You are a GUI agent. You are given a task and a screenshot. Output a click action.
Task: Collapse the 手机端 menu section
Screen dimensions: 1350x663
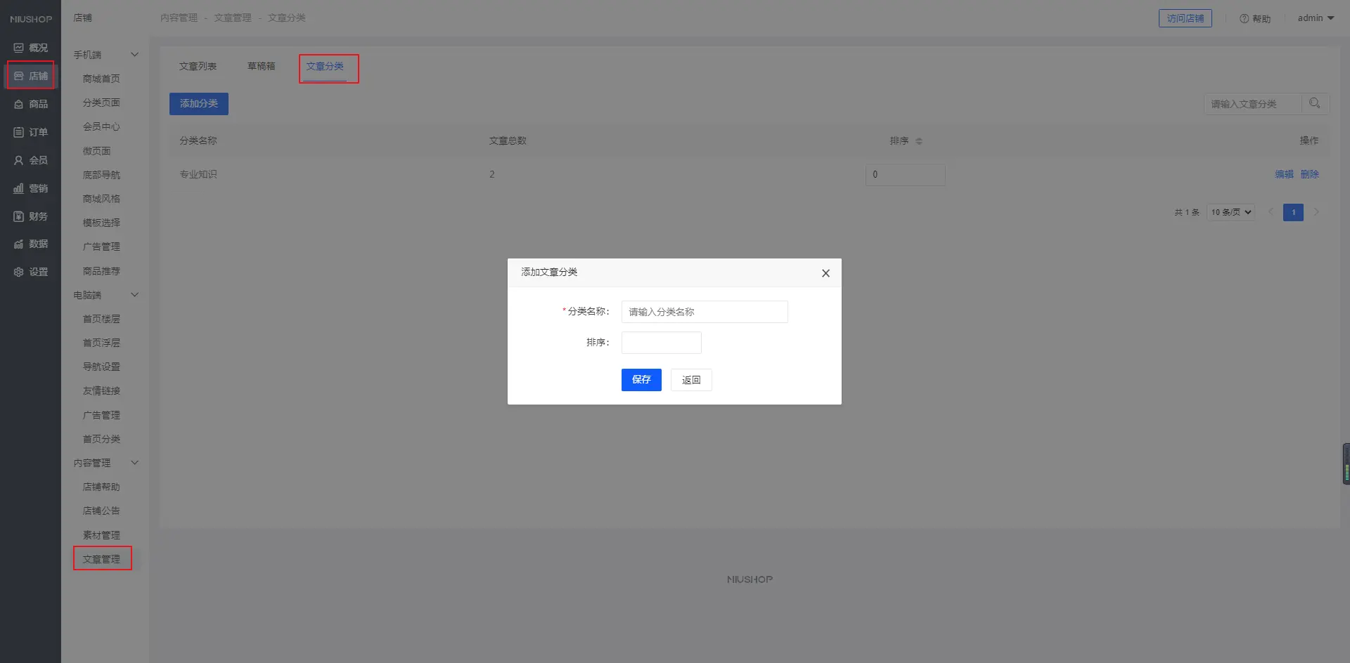tap(134, 55)
